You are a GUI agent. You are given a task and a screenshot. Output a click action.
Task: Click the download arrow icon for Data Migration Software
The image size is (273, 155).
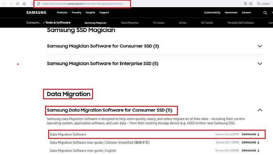tap(258, 134)
